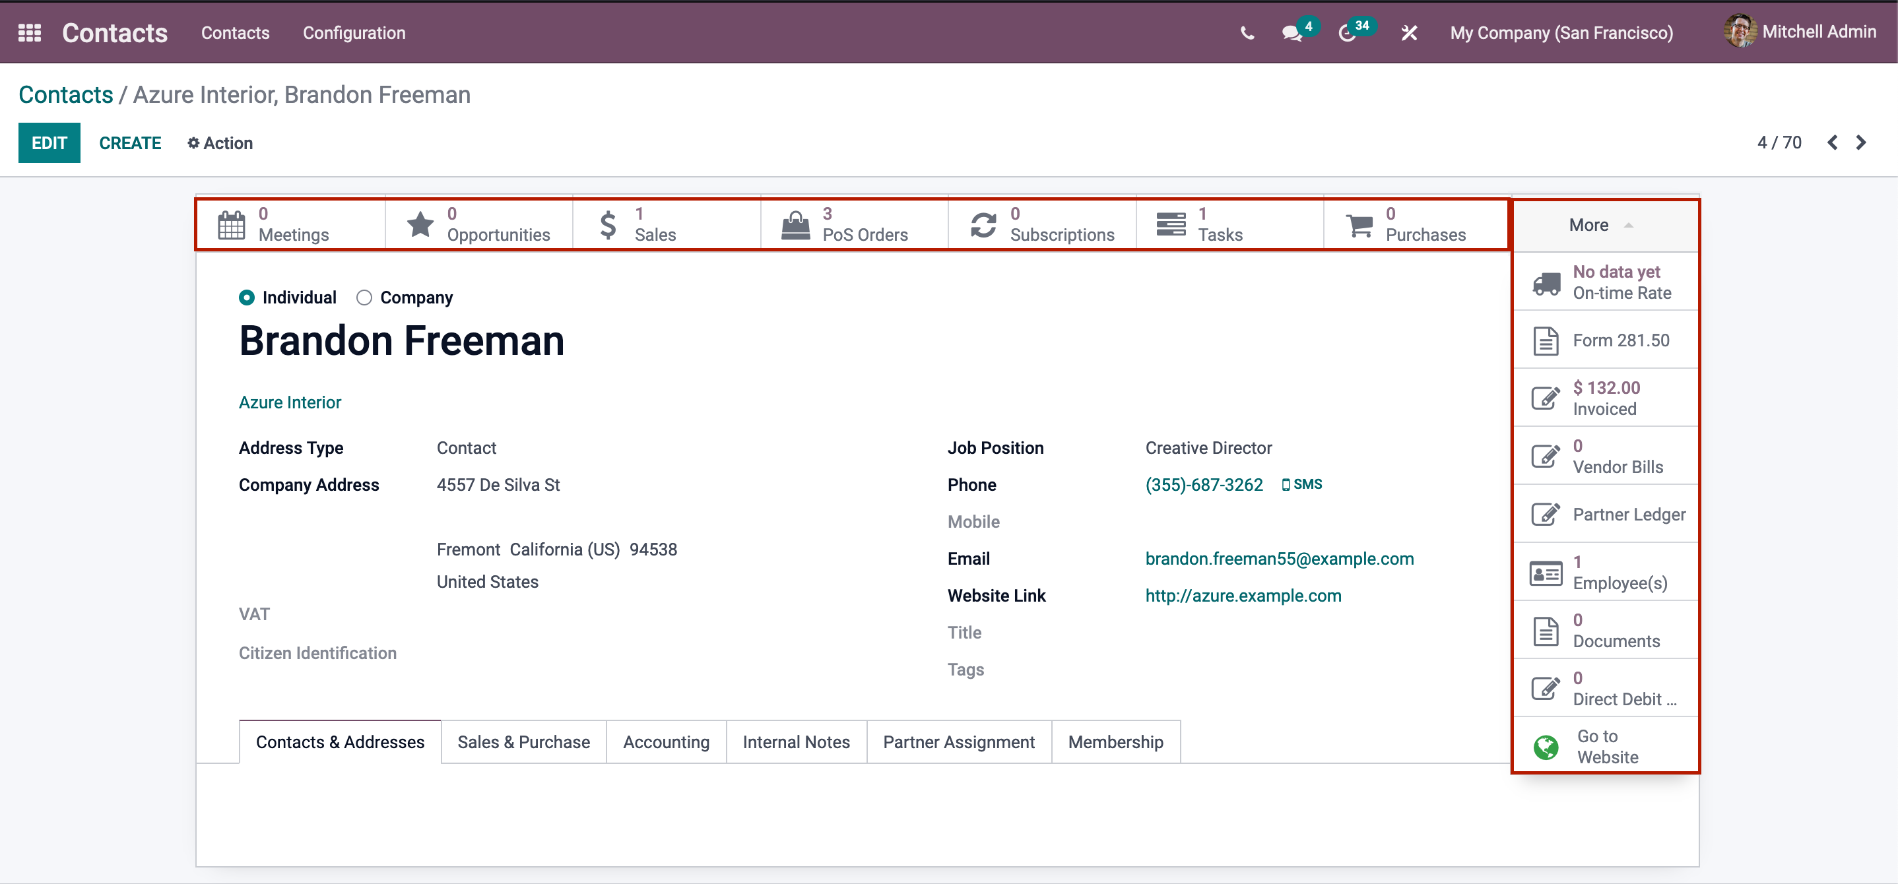Switch to the Sales & Purchase tab
Screen dimensions: 1898x884
click(x=523, y=742)
